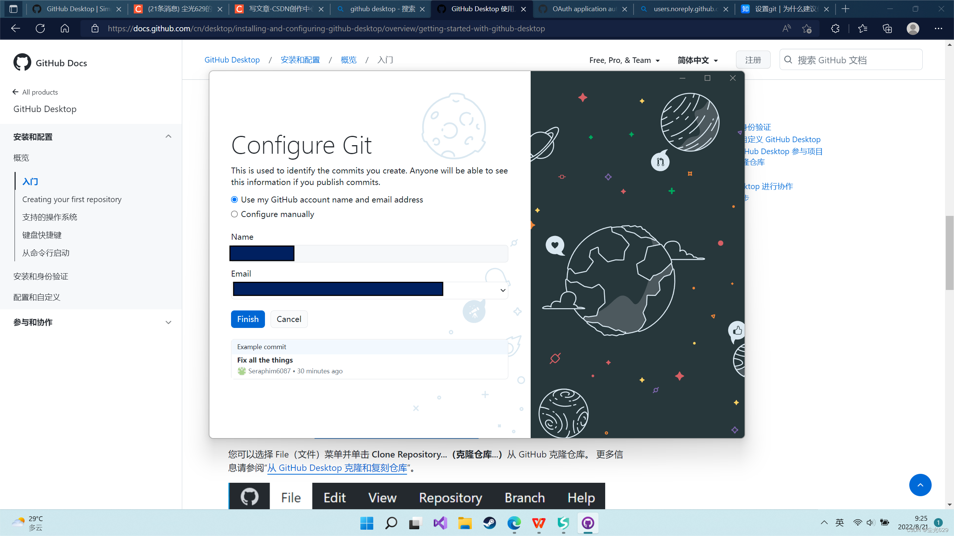Viewport: 954px width, 536px height.
Task: Click the 注册 sign up button
Action: click(x=753, y=60)
